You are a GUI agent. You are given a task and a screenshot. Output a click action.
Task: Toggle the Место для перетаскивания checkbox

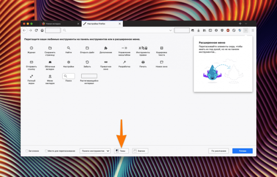pos(46,151)
